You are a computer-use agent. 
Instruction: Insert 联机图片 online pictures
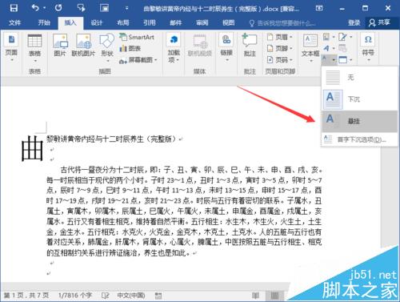[83, 46]
